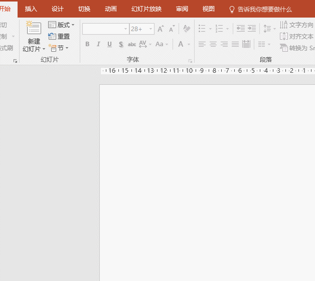This screenshot has width=315, height=281.
Task: Increase paragraph indent level
Action: tap(252, 29)
